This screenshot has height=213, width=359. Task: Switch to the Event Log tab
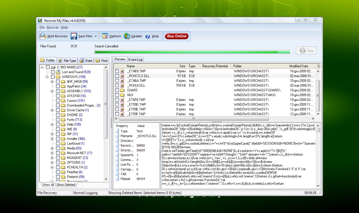pos(135,60)
